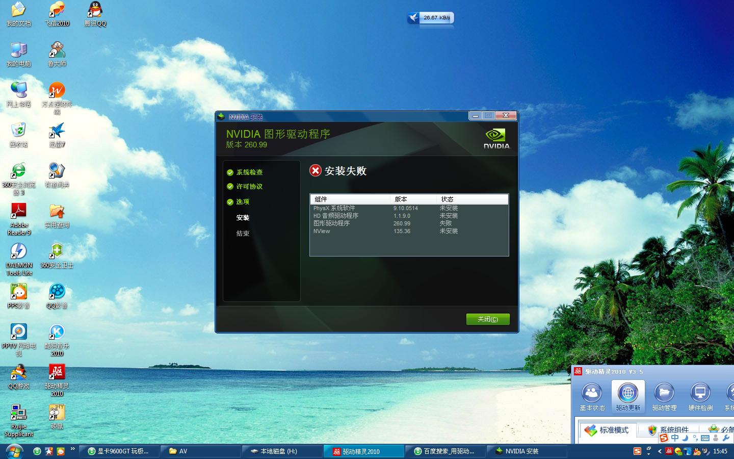Click the red 安装失败 error icon
The image size is (734, 459).
click(316, 170)
